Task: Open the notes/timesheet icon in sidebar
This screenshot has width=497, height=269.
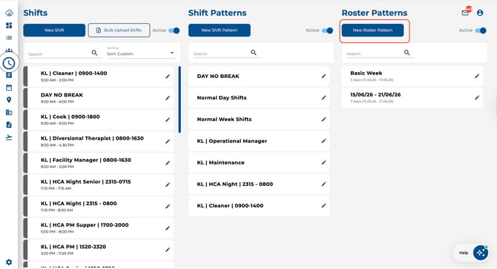Action: tap(9, 75)
